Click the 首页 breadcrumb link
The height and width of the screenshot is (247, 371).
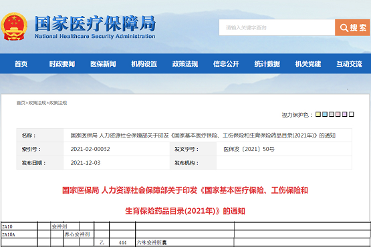[21, 103]
